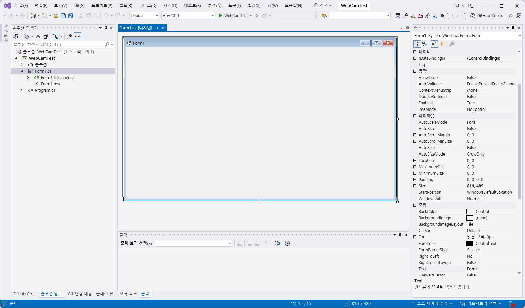Screen dimensions: 525x308
Task: Switch to the 오류 목록 tab
Action: click(128, 294)
